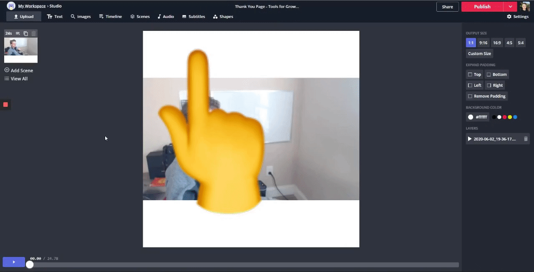Viewport: 534px width, 272px height.
Task: Open the Subtitles tab
Action: point(193,17)
